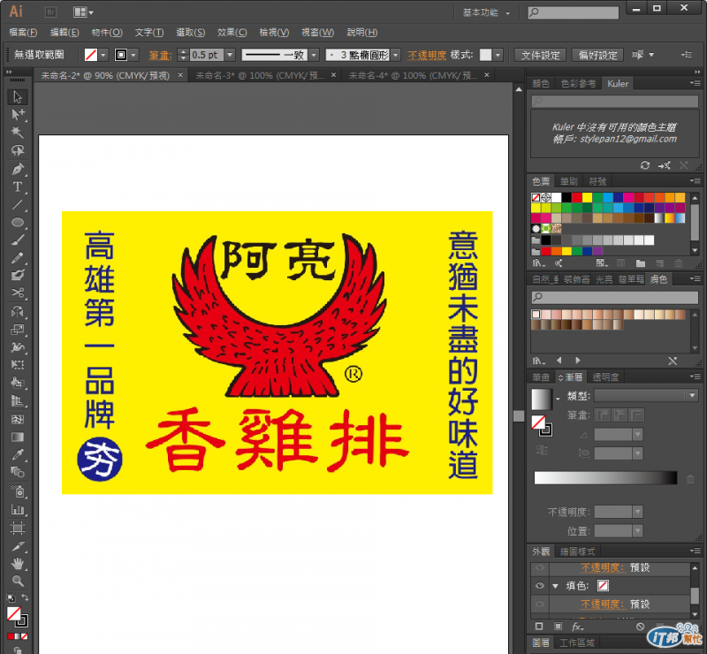The width and height of the screenshot is (707, 654).
Task: Click the orange 不透明度 link in control bar
Action: (427, 55)
